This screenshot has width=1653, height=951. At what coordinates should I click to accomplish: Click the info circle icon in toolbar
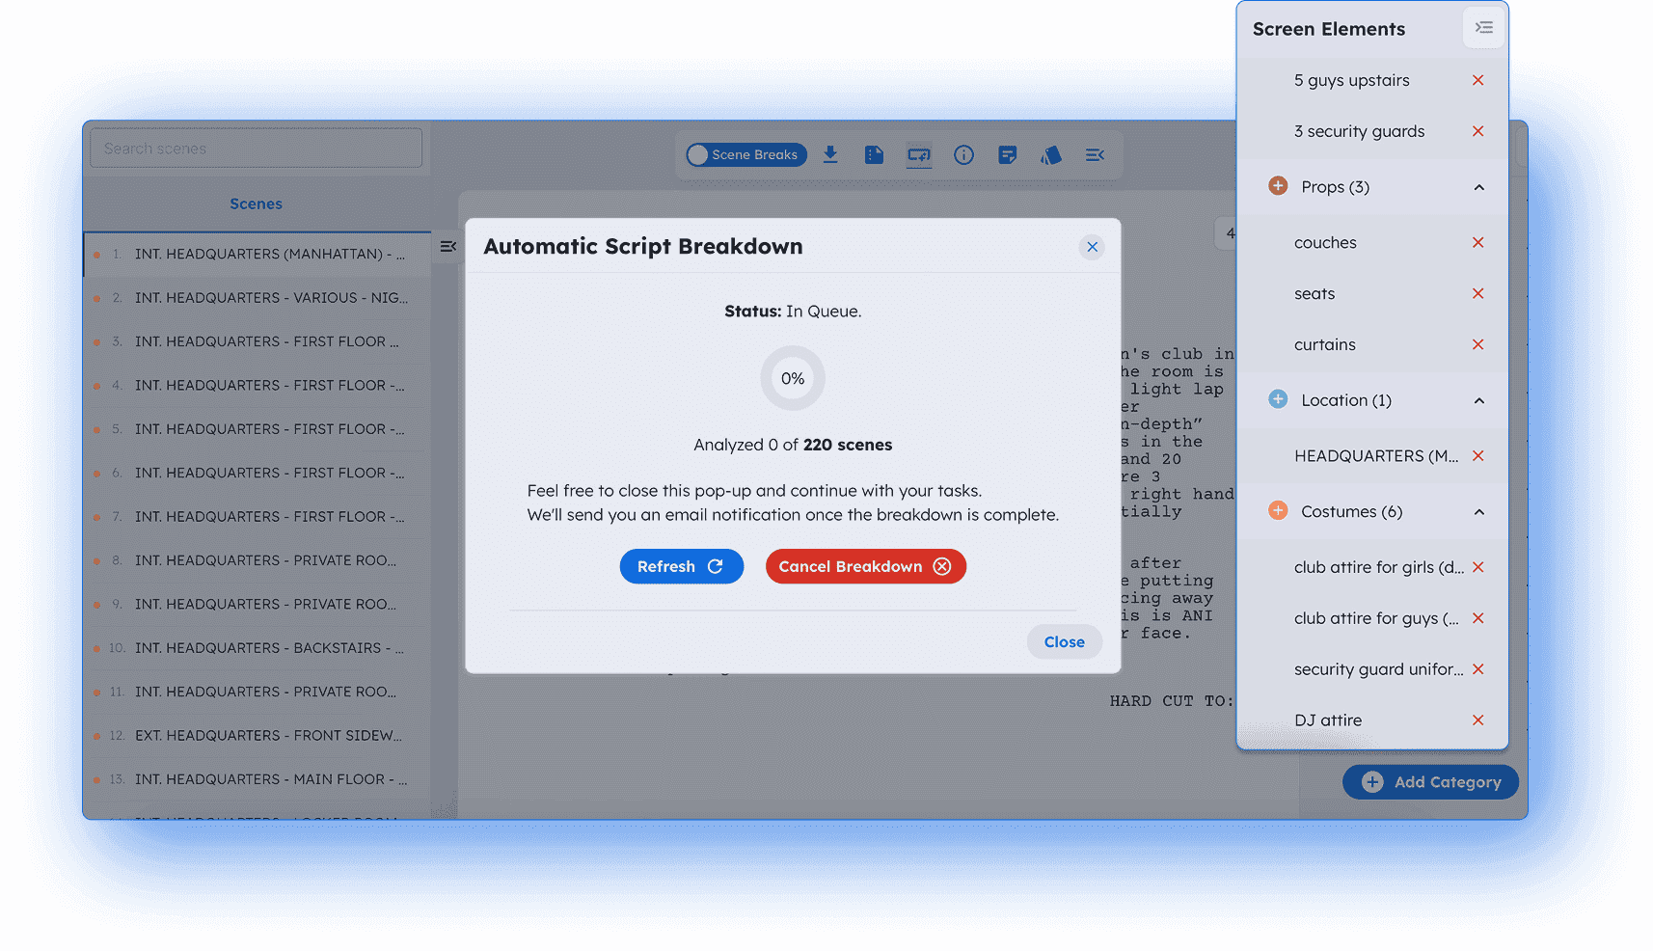pyautogui.click(x=963, y=154)
